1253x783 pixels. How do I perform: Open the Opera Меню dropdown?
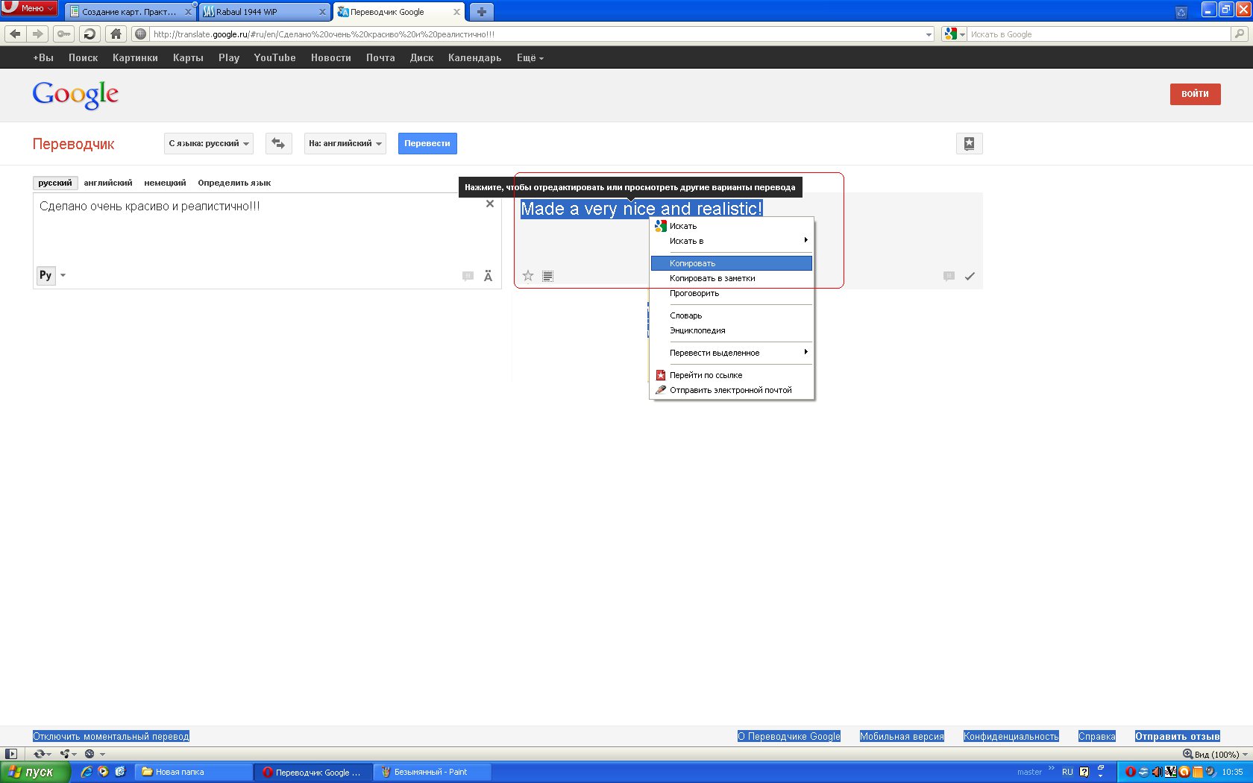click(29, 8)
